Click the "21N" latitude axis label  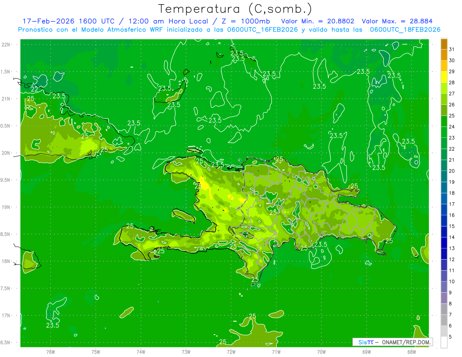pyautogui.click(x=7, y=99)
